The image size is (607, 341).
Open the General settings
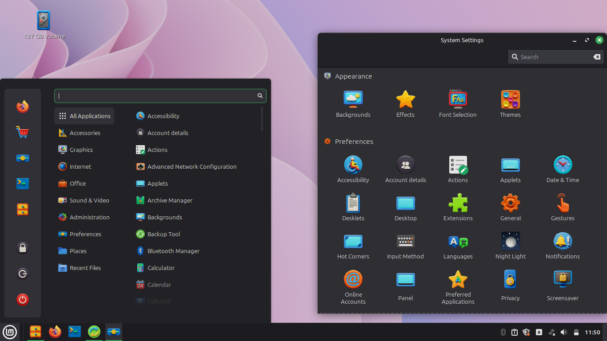coord(510,208)
